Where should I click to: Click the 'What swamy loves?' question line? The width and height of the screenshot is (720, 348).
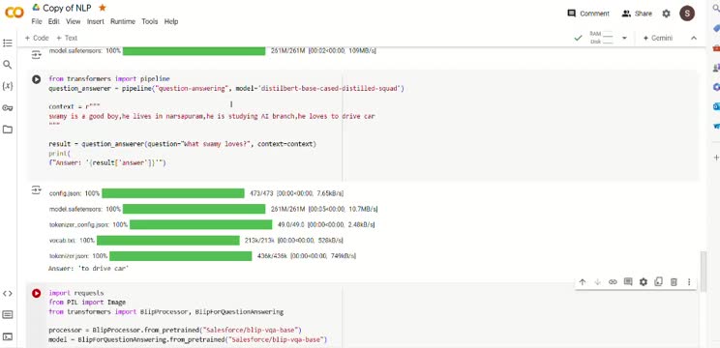click(x=182, y=144)
